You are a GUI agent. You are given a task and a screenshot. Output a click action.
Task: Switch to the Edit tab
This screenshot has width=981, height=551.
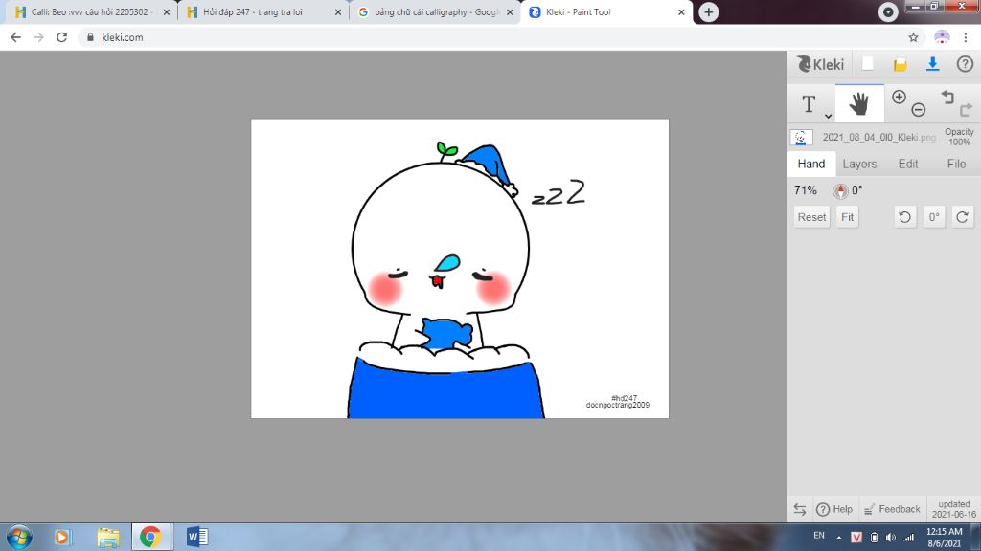tap(908, 164)
